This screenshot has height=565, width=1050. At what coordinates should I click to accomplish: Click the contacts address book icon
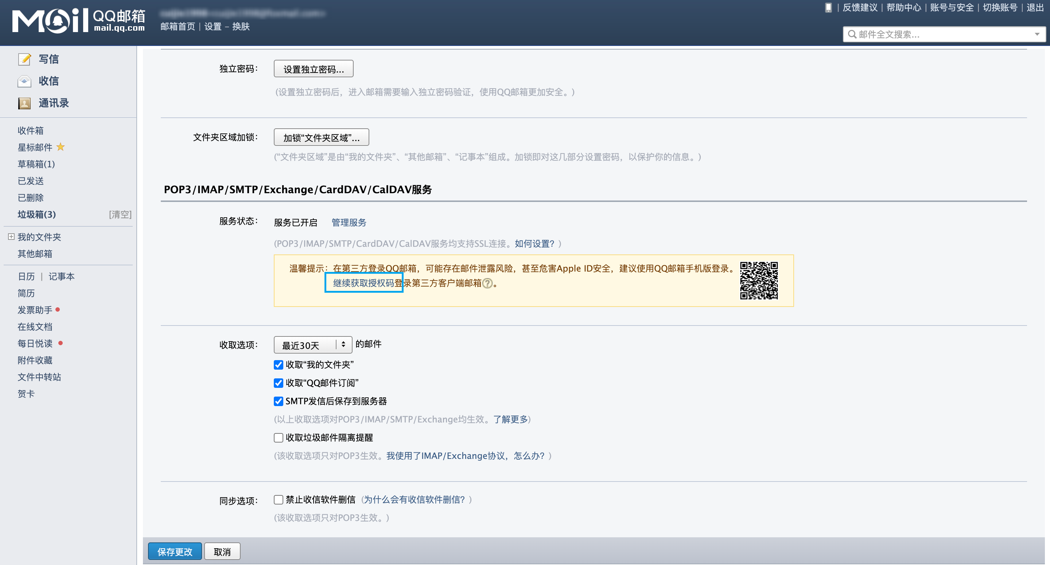pos(24,103)
